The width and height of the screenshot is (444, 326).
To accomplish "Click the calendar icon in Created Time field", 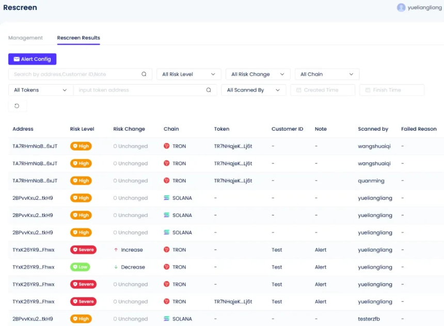I will pos(298,90).
